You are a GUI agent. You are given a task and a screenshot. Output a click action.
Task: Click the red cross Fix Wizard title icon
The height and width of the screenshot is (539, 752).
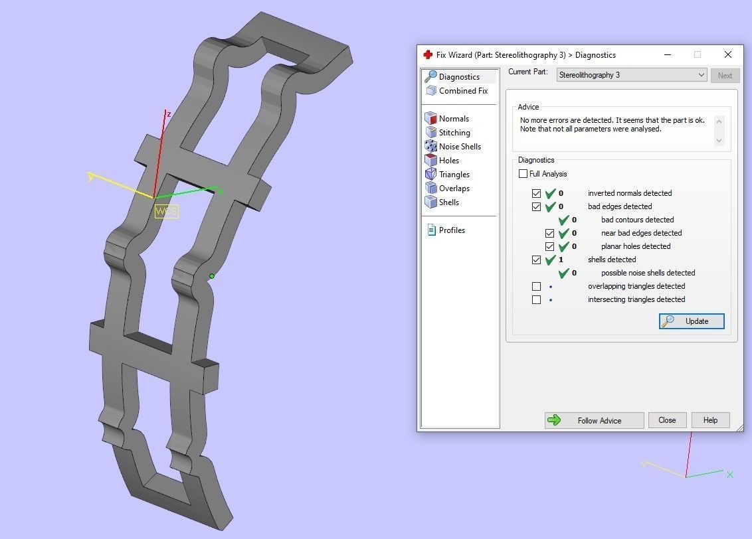point(428,54)
